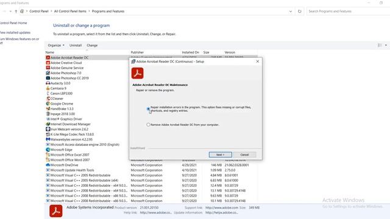The image size is (390, 219).
Task: Click Uninstall in the toolbar
Action: click(76, 46)
